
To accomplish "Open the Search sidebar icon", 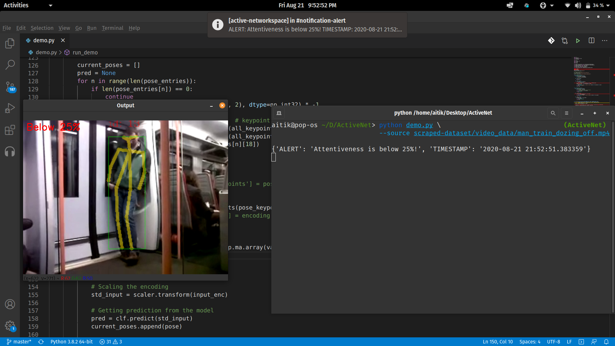I will click(x=10, y=65).
